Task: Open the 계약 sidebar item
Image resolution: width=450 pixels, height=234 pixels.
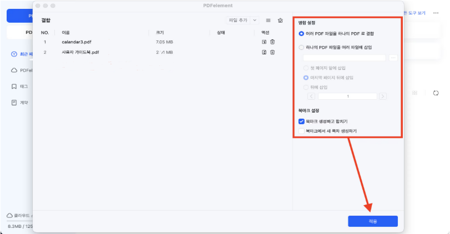Action: coord(23,103)
